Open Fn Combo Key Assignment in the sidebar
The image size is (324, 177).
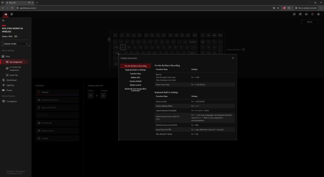(x=15, y=69)
